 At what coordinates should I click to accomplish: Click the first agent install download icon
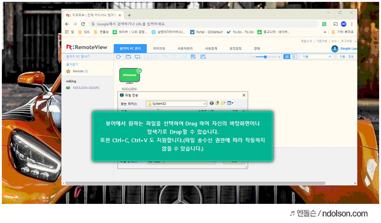[193, 57]
